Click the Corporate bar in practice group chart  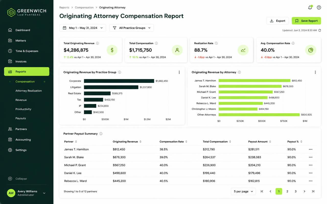point(119,81)
